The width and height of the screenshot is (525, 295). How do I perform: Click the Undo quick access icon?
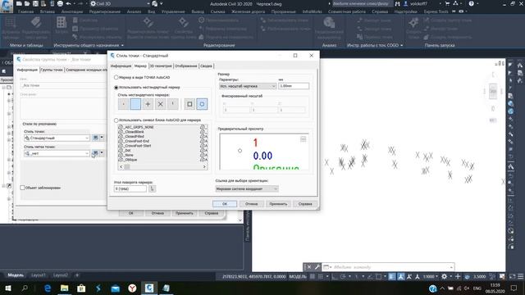click(x=69, y=3)
